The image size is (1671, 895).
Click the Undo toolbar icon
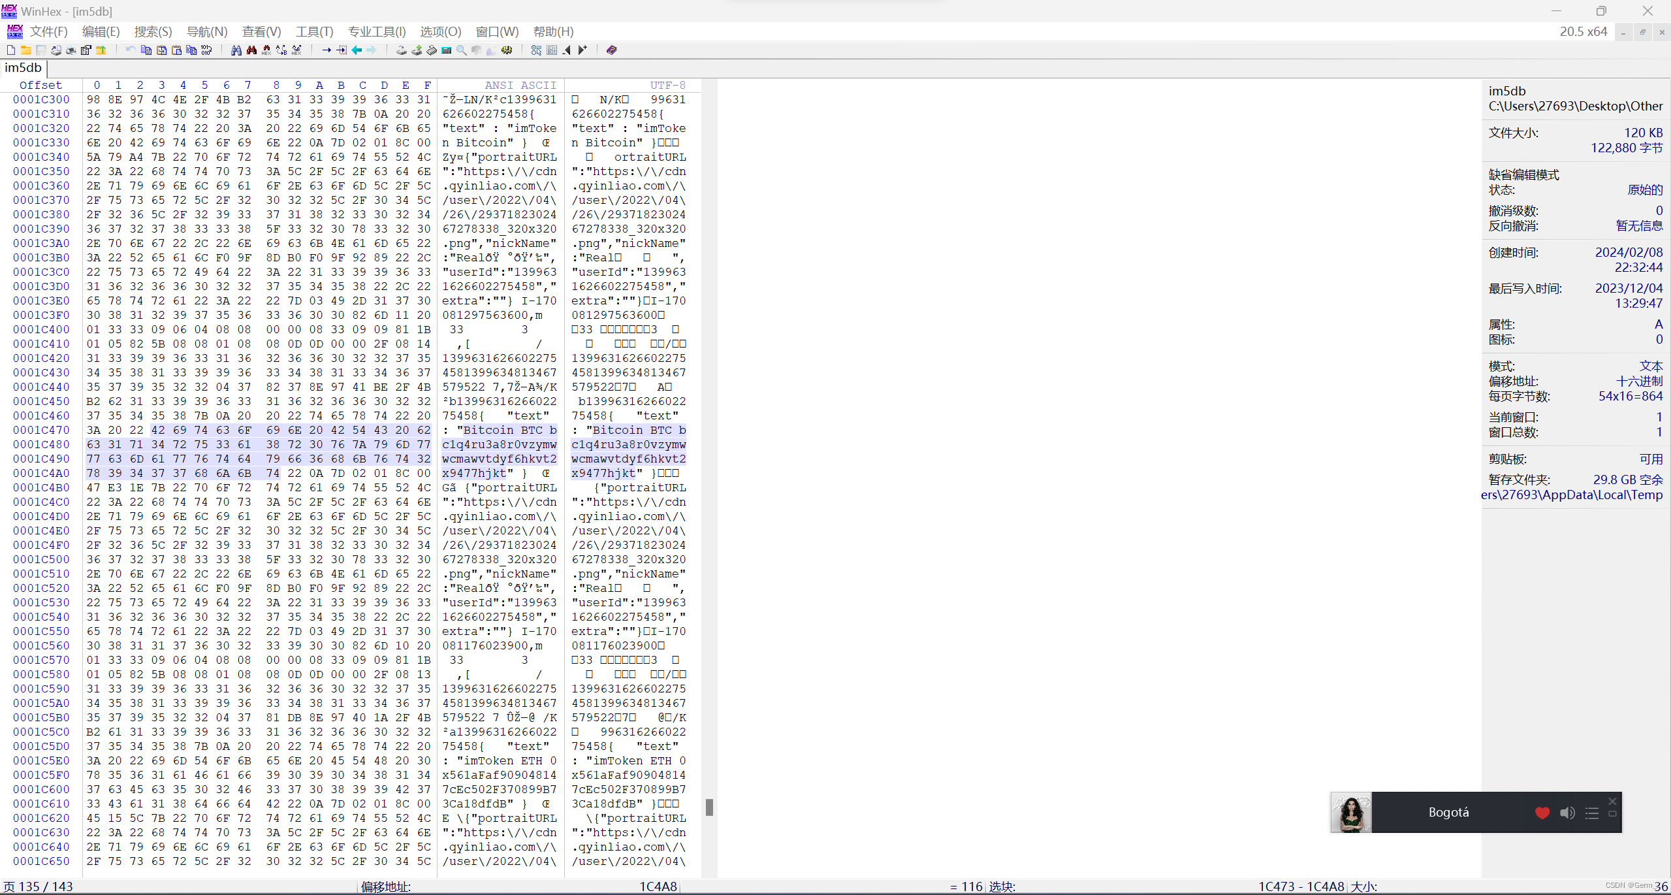(131, 50)
